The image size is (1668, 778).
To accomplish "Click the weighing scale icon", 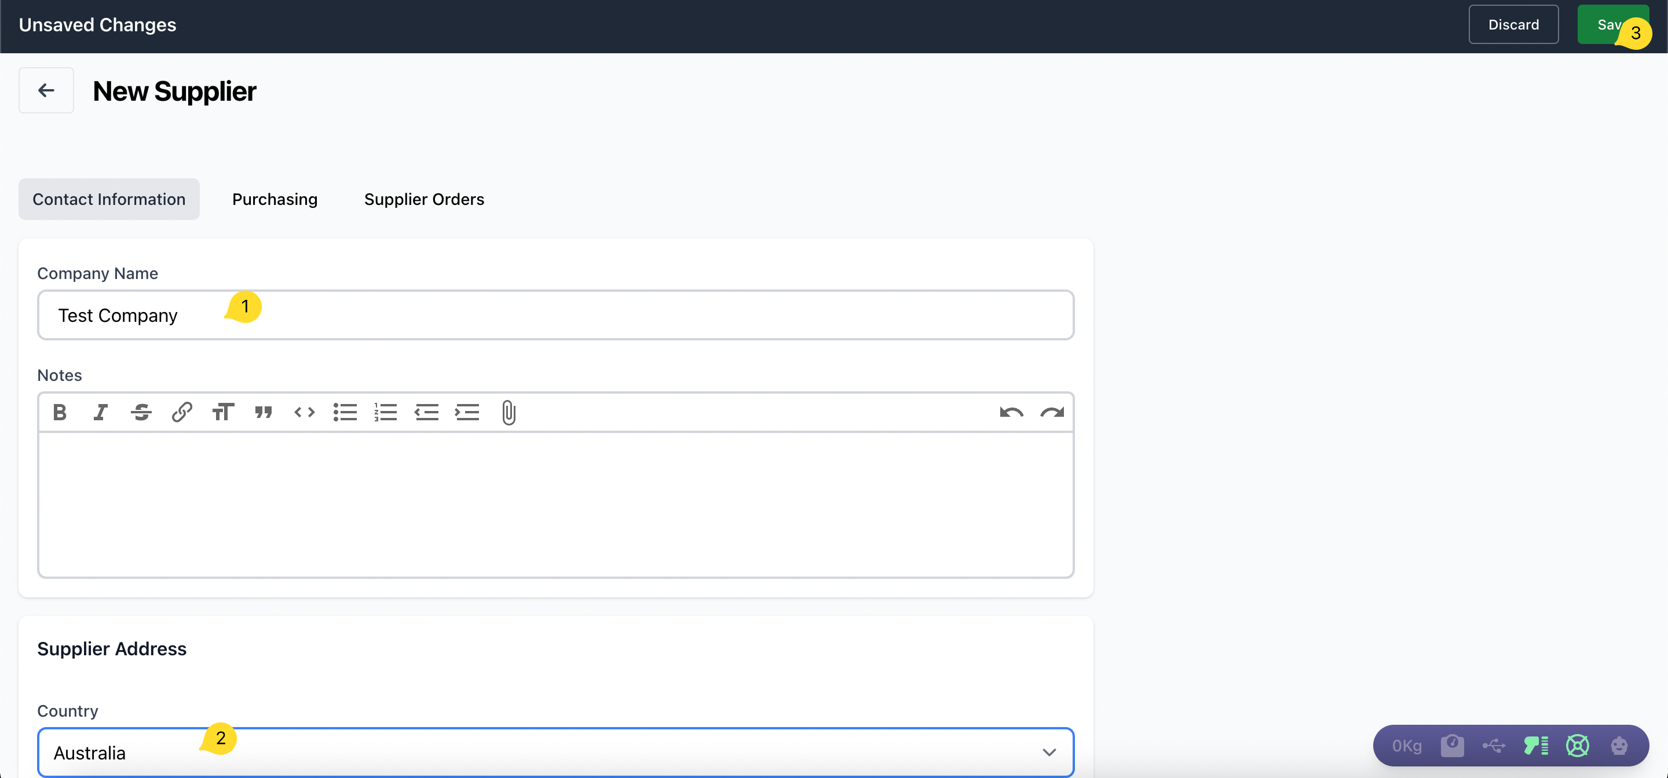I will tap(1453, 746).
